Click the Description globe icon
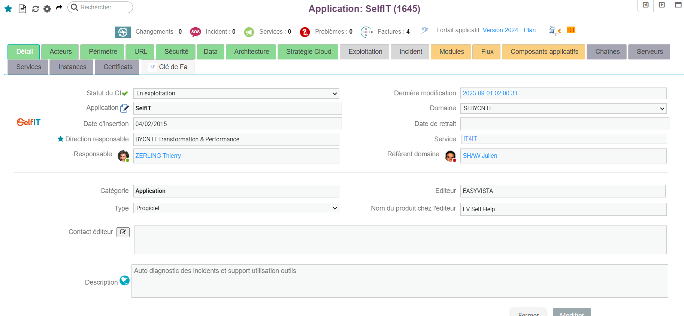The width and height of the screenshot is (684, 316). click(124, 280)
